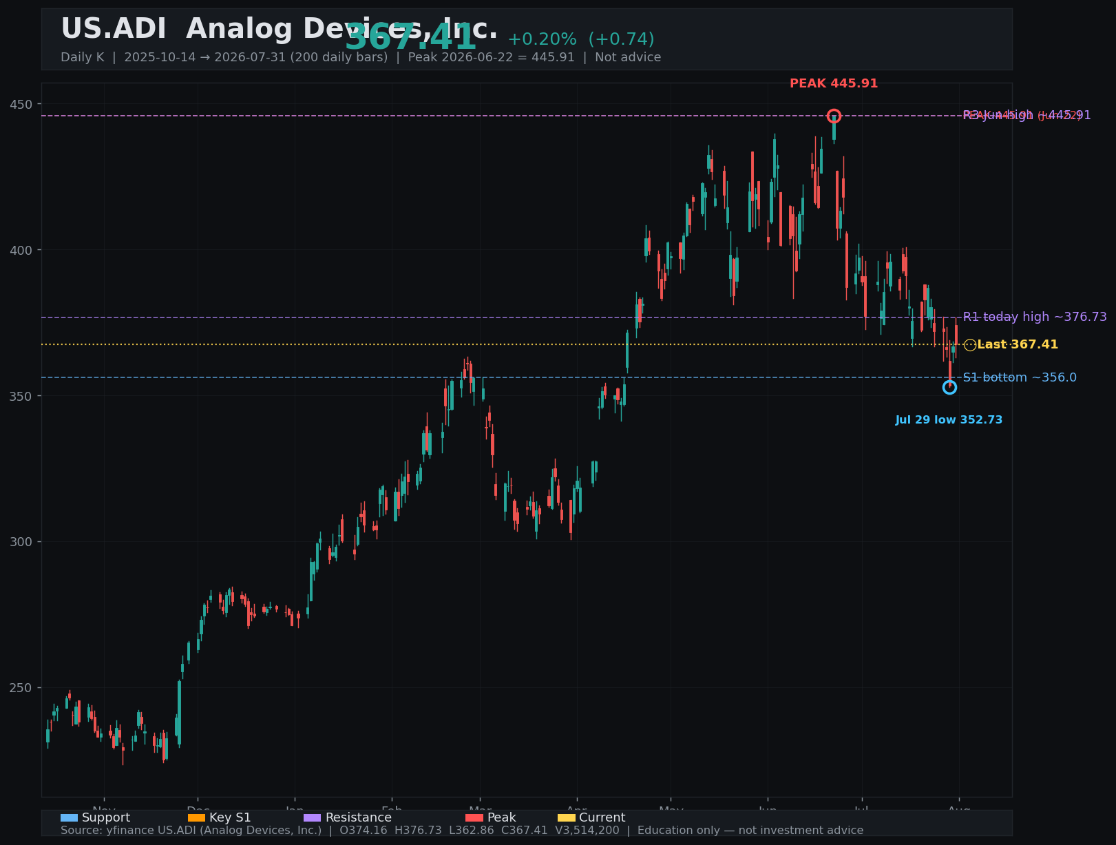This screenshot has height=845, width=1116.
Task: Click the red Peak legend swatch
Action: pos(474,818)
